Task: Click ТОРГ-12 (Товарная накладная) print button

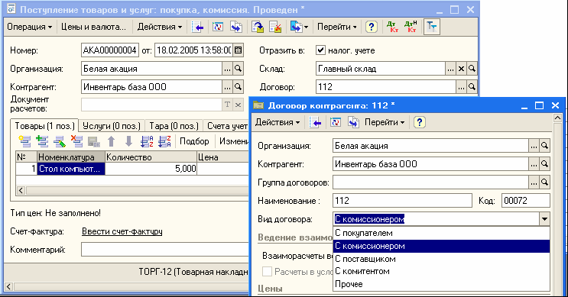Action: [x=193, y=272]
